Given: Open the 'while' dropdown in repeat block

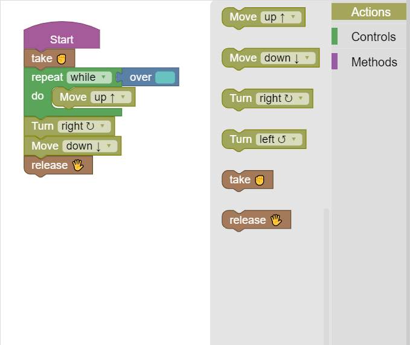Looking at the screenshot, I should tap(89, 77).
